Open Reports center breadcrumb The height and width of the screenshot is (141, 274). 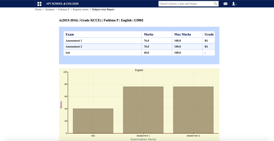[80, 9]
